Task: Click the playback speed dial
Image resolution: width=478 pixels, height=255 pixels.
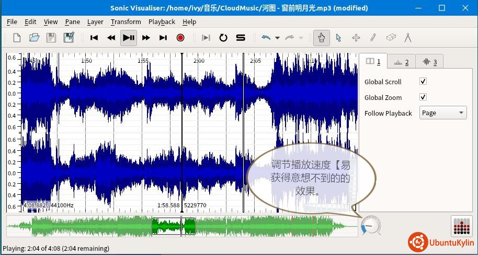Action: (371, 226)
